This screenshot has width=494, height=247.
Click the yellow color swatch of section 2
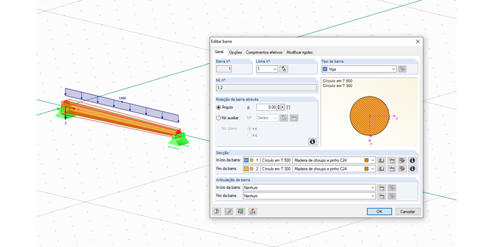[x=246, y=169]
